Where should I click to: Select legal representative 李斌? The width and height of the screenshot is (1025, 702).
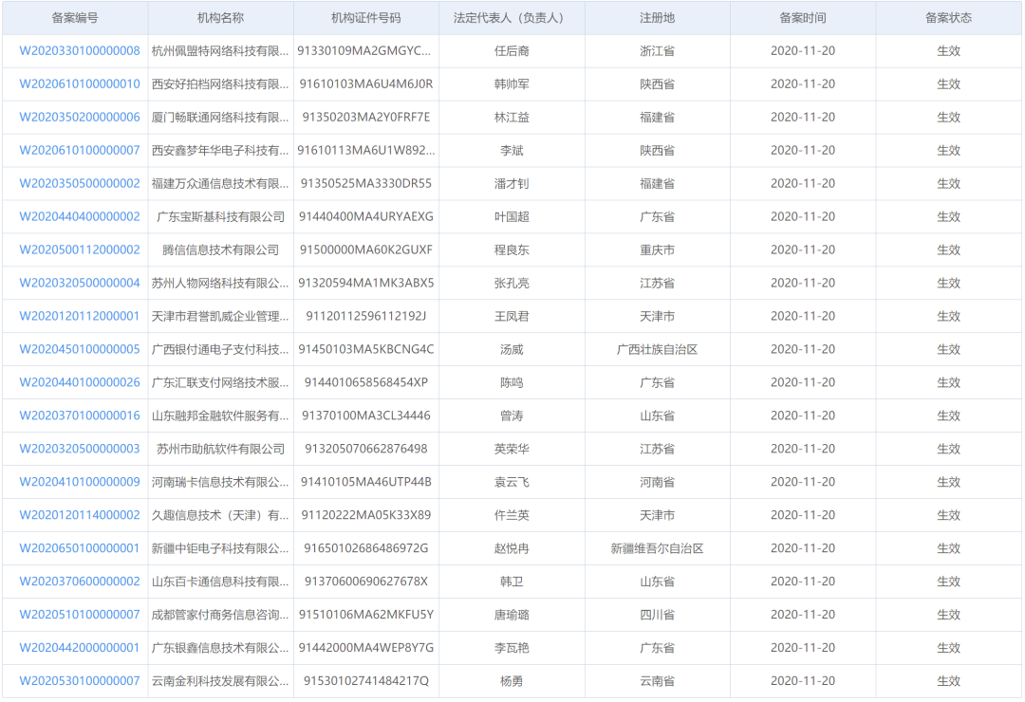click(512, 150)
